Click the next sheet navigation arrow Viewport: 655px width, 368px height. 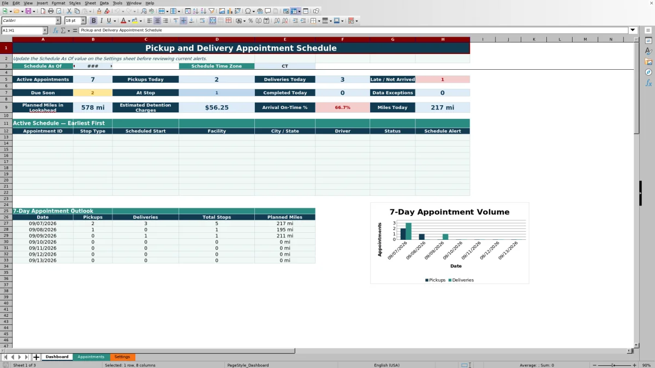tap(20, 357)
